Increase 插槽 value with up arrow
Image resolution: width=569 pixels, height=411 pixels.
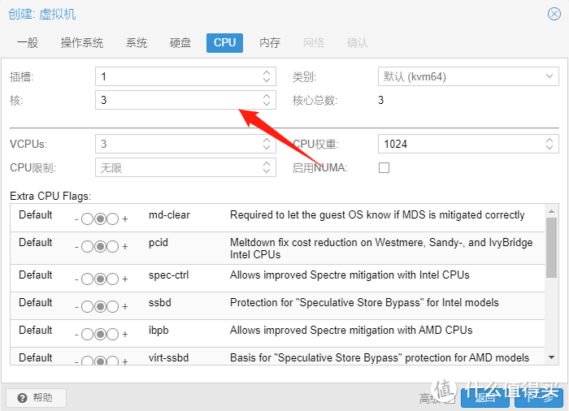tap(267, 72)
